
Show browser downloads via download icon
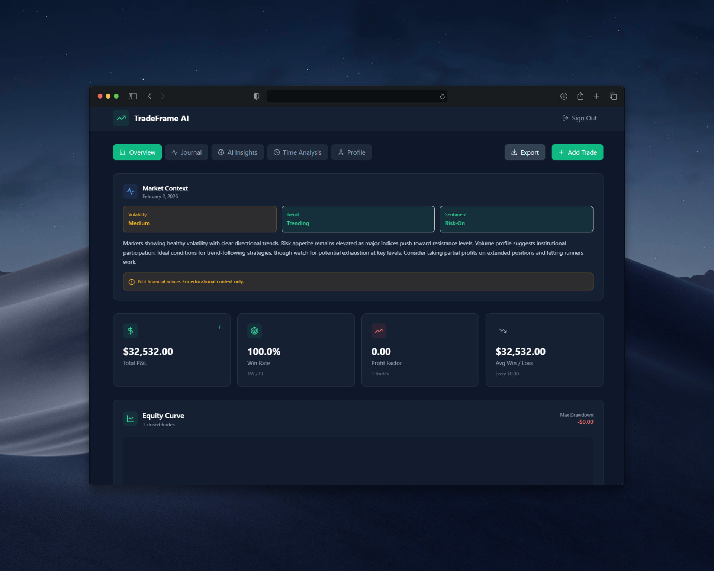(x=564, y=96)
